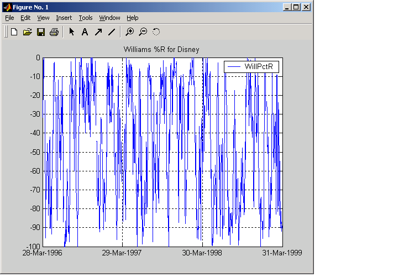Close the Figure No. 1 window

[x=306, y=7]
